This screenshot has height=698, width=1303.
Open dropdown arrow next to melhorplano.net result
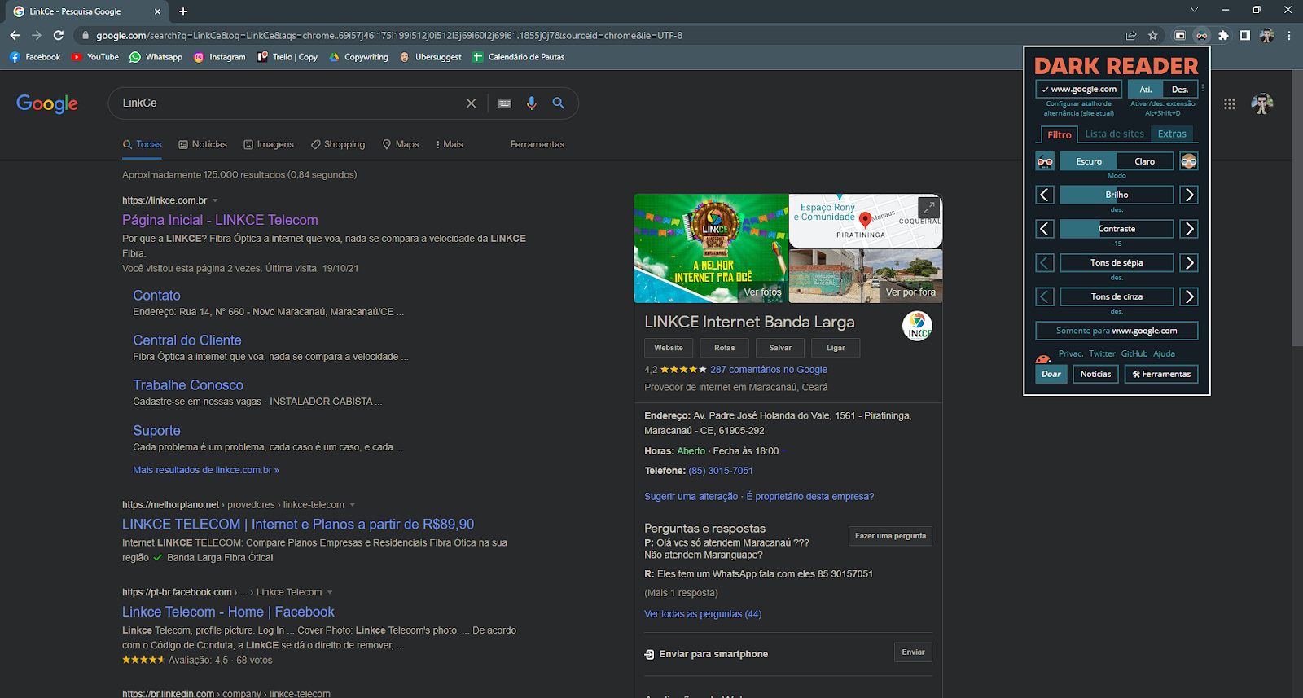(x=352, y=505)
